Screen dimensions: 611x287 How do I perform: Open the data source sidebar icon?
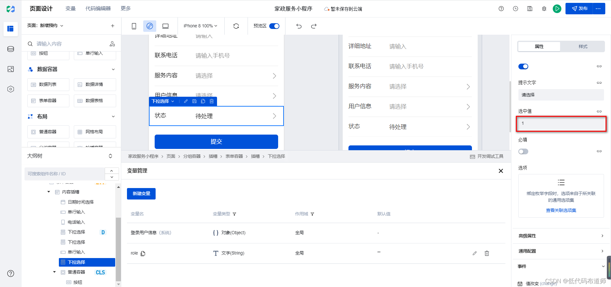click(x=11, y=49)
